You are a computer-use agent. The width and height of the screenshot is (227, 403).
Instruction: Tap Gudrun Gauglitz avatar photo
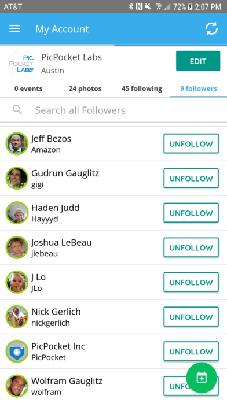17,178
